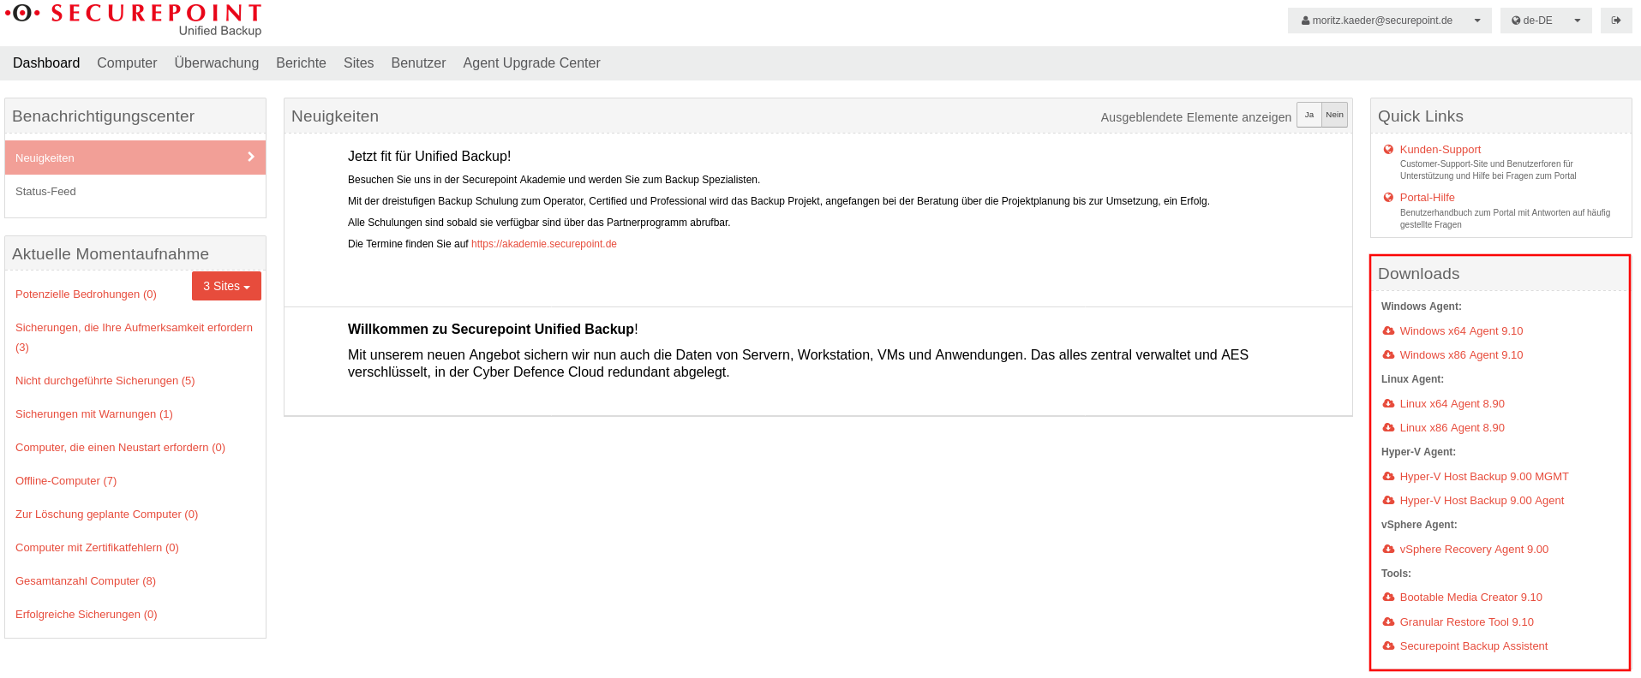Expand the 3 Sites dropdown button
Image resolution: width=1641 pixels, height=678 pixels.
[x=226, y=286]
